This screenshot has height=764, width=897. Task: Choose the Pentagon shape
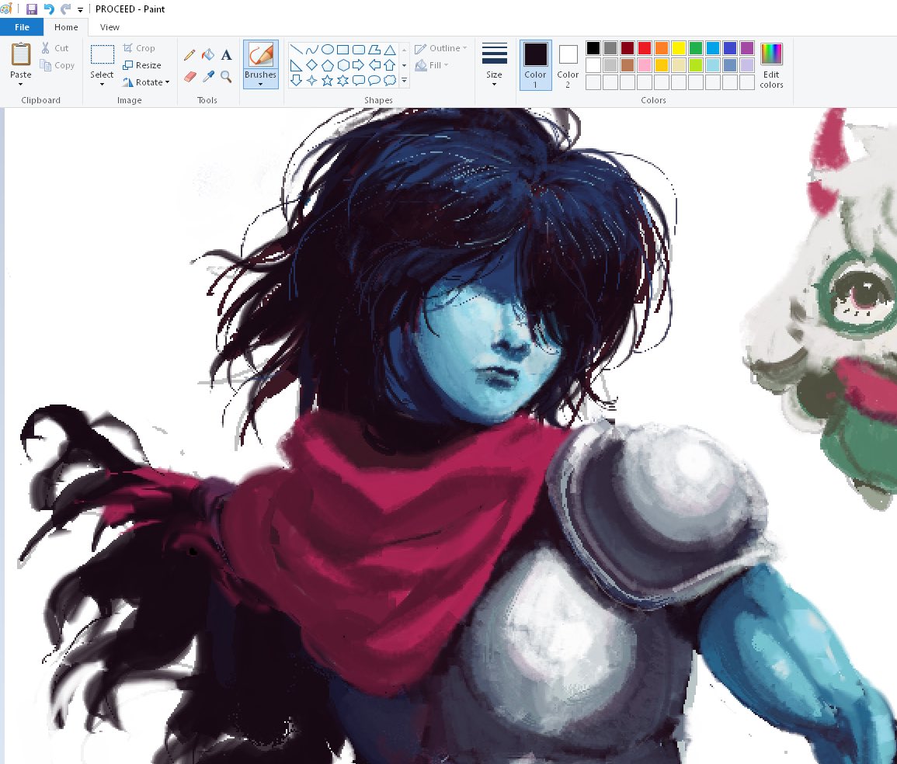pos(327,64)
